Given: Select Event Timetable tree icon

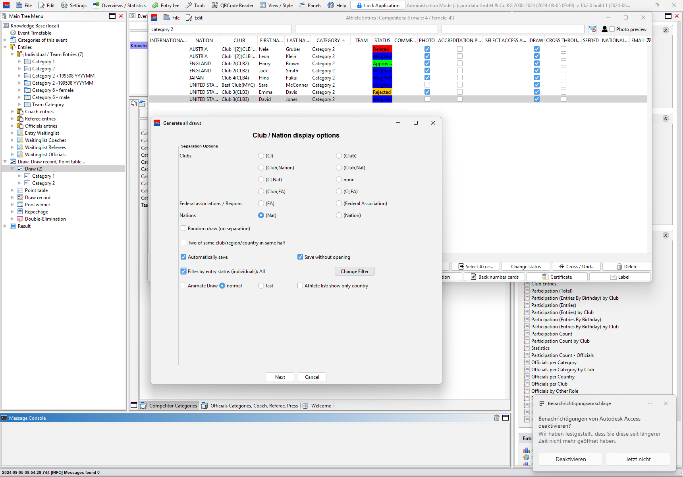Looking at the screenshot, I should 13,33.
